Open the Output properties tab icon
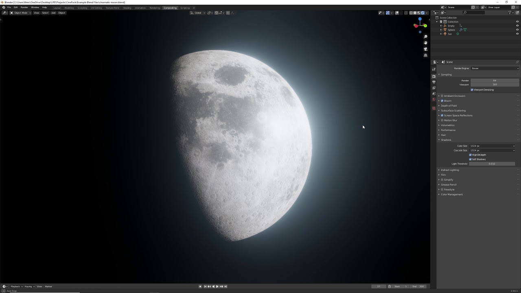 pos(434,82)
